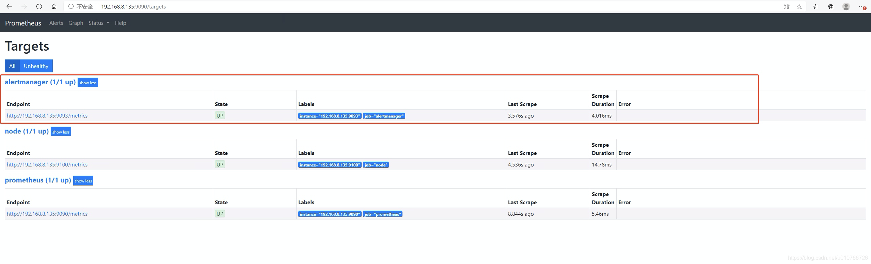871x264 pixels.
Task: Click the 4.016ms scrape duration value
Action: (x=601, y=116)
